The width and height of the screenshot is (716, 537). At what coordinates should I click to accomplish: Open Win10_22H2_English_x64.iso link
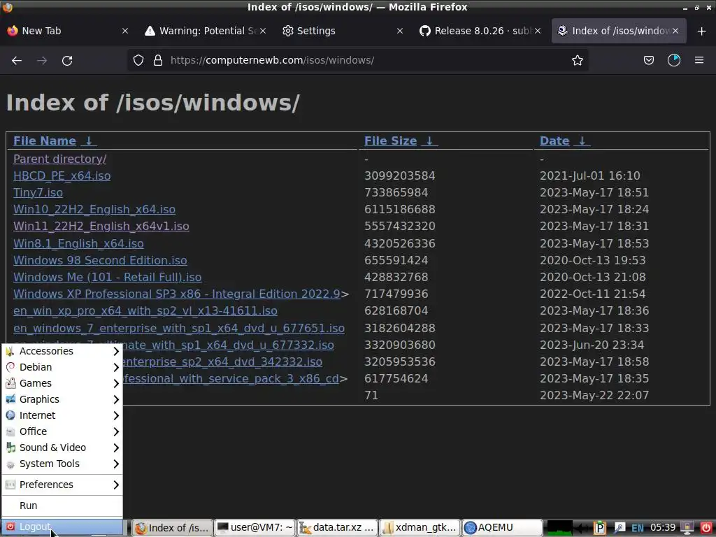point(94,210)
